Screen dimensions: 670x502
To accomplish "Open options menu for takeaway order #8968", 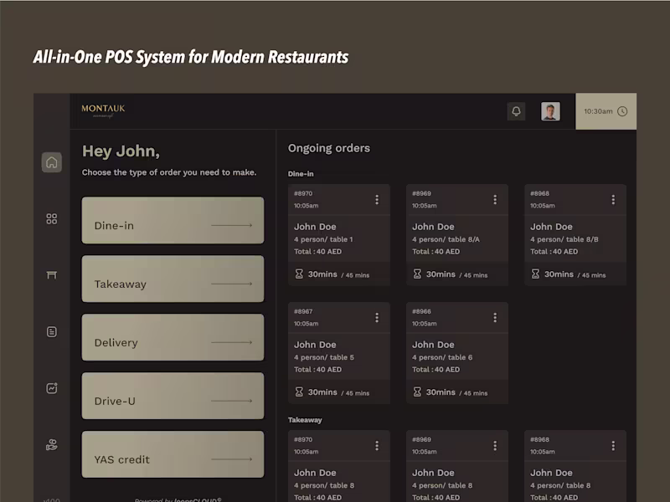I will (613, 446).
